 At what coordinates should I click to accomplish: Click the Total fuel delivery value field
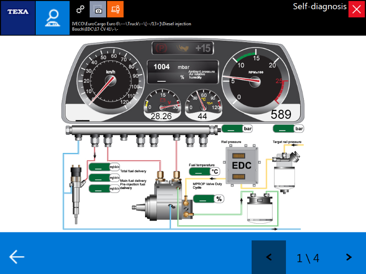[x=104, y=167]
